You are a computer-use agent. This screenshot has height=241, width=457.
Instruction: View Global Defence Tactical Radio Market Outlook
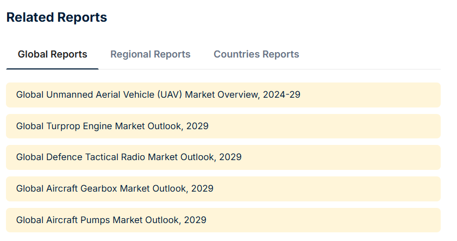[128, 157]
